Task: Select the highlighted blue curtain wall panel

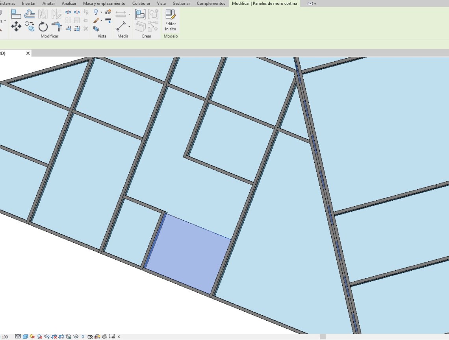Action: (x=187, y=254)
